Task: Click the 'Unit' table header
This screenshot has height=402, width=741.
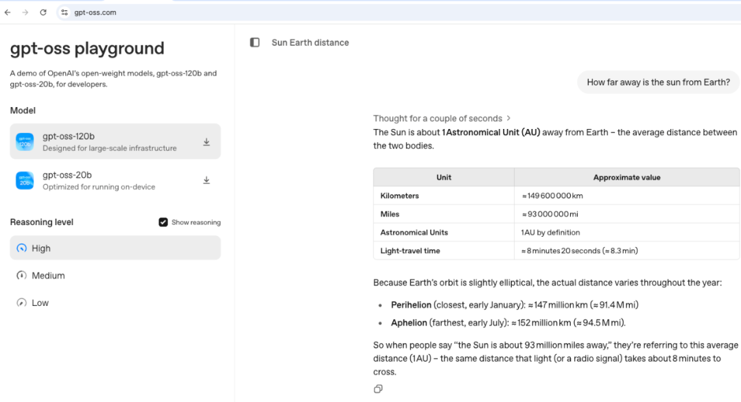Action: coord(444,177)
